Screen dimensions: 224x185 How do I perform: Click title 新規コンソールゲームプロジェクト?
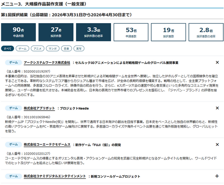(x=115, y=177)
